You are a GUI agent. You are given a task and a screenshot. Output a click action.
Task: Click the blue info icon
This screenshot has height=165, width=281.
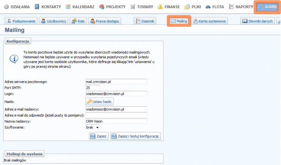[x=14, y=59]
